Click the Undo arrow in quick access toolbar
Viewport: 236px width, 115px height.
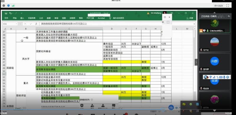tap(10, 13)
